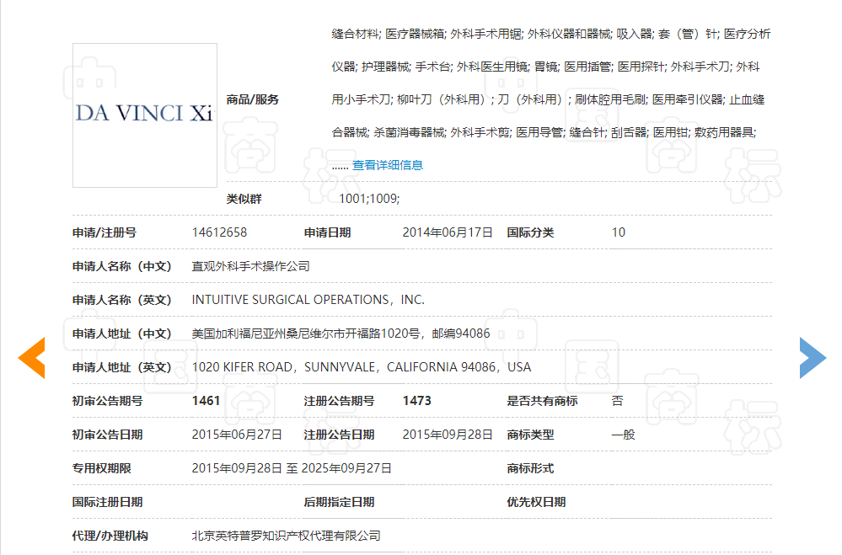Viewport: 842px width, 555px height.
Task: Click trademark type value 一般
Action: [x=623, y=435]
